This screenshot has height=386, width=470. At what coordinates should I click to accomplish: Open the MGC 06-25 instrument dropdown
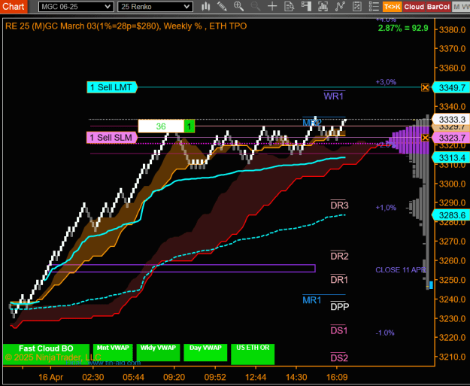click(76, 7)
